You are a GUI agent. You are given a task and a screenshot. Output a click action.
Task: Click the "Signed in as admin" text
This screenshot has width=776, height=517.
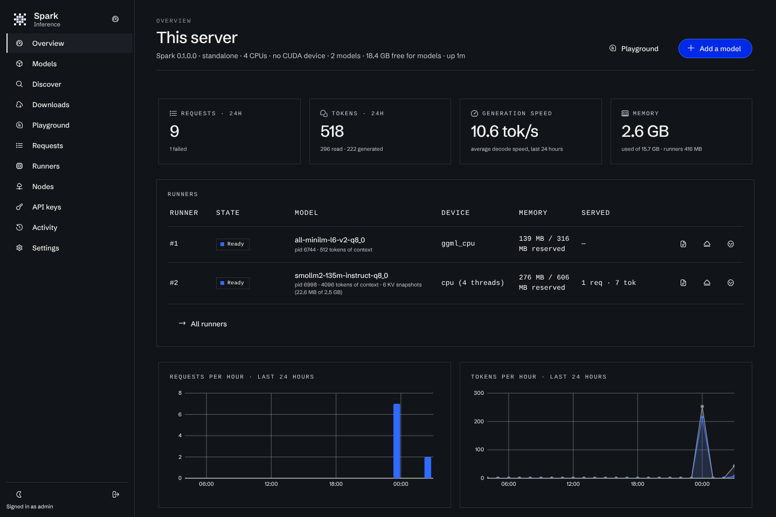30,507
